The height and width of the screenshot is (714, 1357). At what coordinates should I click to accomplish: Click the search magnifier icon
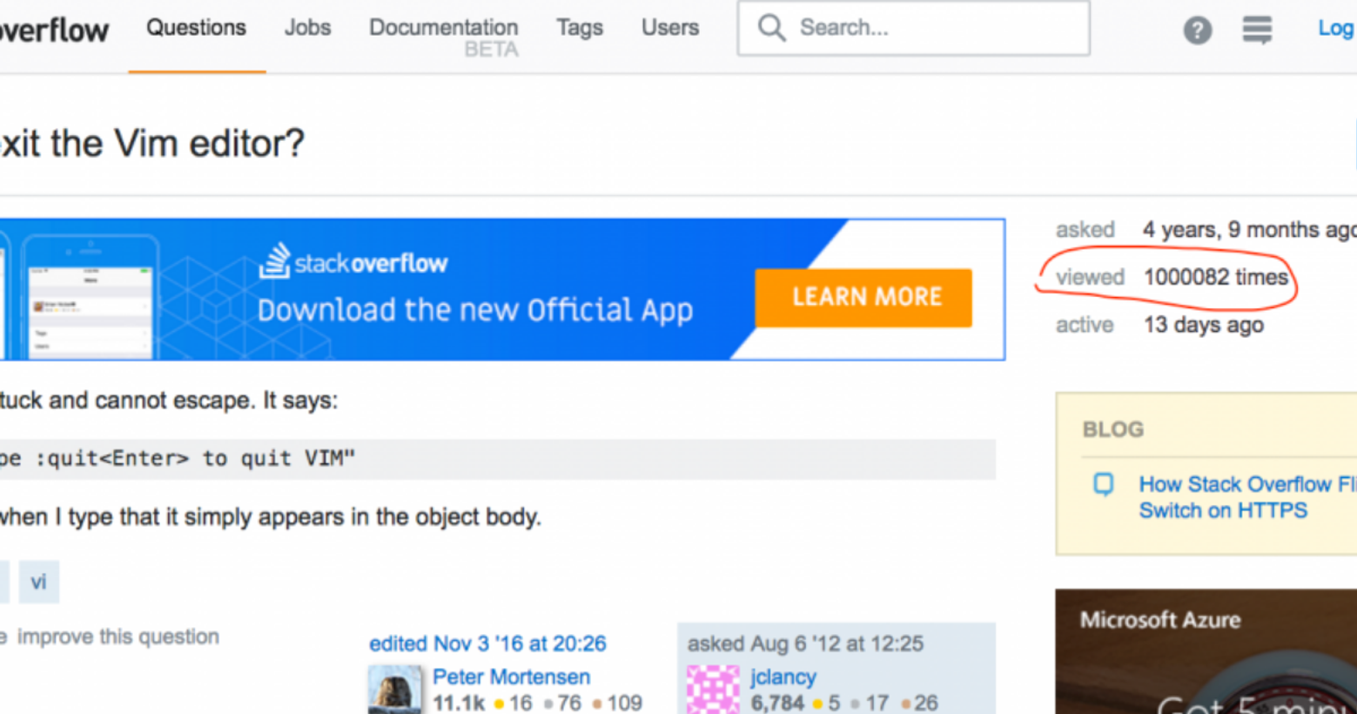(770, 28)
